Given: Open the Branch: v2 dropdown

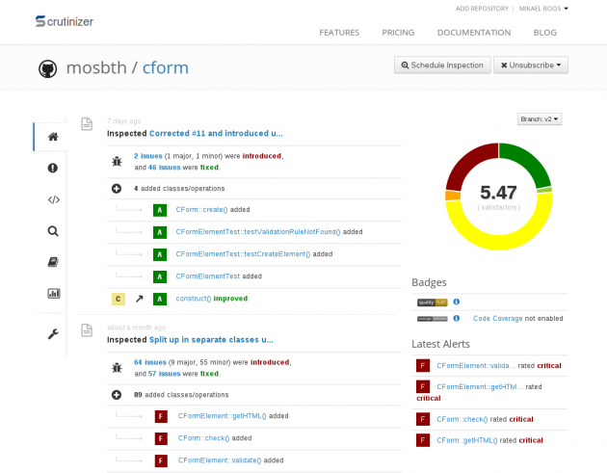Looking at the screenshot, I should click(x=540, y=119).
